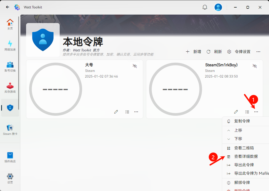
Task: Open the 主页 home page in sidebar
Action: point(10,24)
